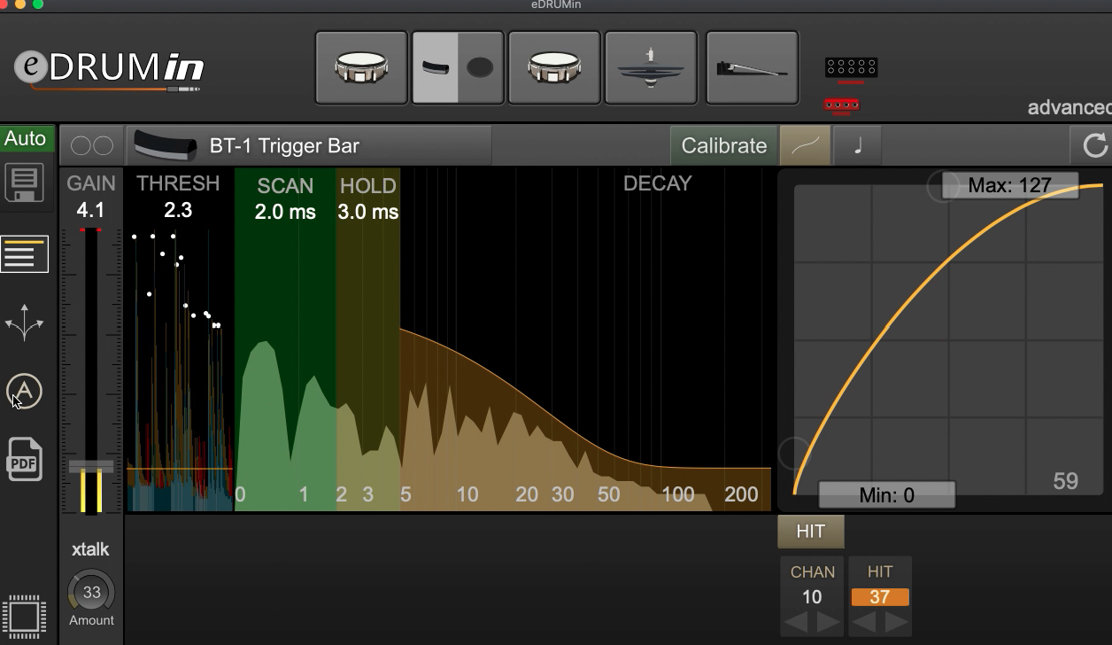The height and width of the screenshot is (645, 1112).
Task: Click the Max: 127 slider handle
Action: pos(1009,185)
